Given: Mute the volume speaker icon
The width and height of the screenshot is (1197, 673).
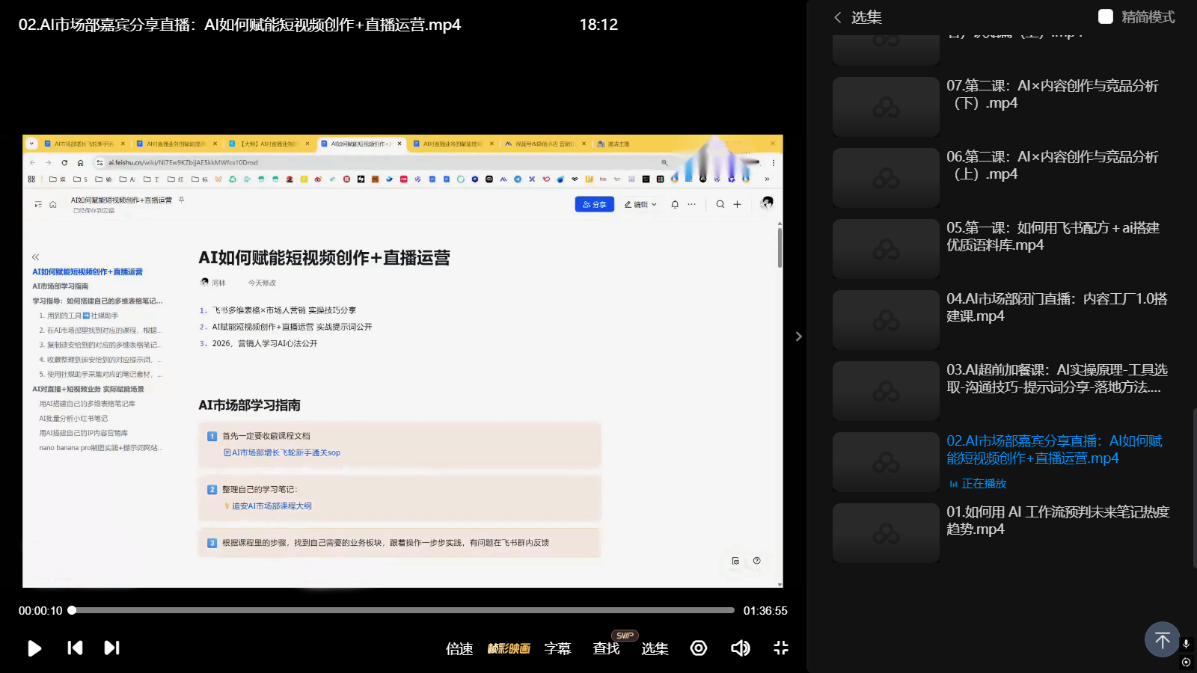Looking at the screenshot, I should pyautogui.click(x=740, y=648).
